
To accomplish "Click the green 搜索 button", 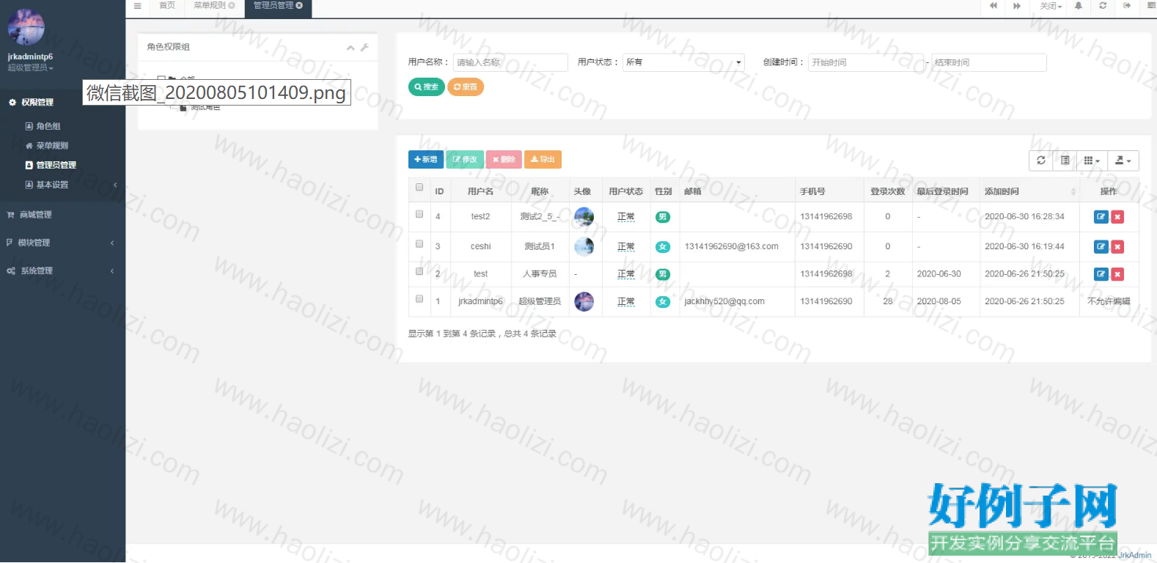I will pos(427,87).
